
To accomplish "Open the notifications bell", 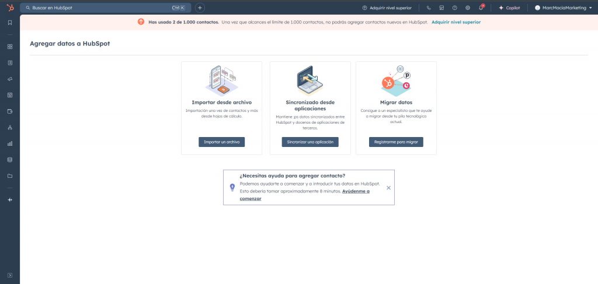I will [481, 8].
